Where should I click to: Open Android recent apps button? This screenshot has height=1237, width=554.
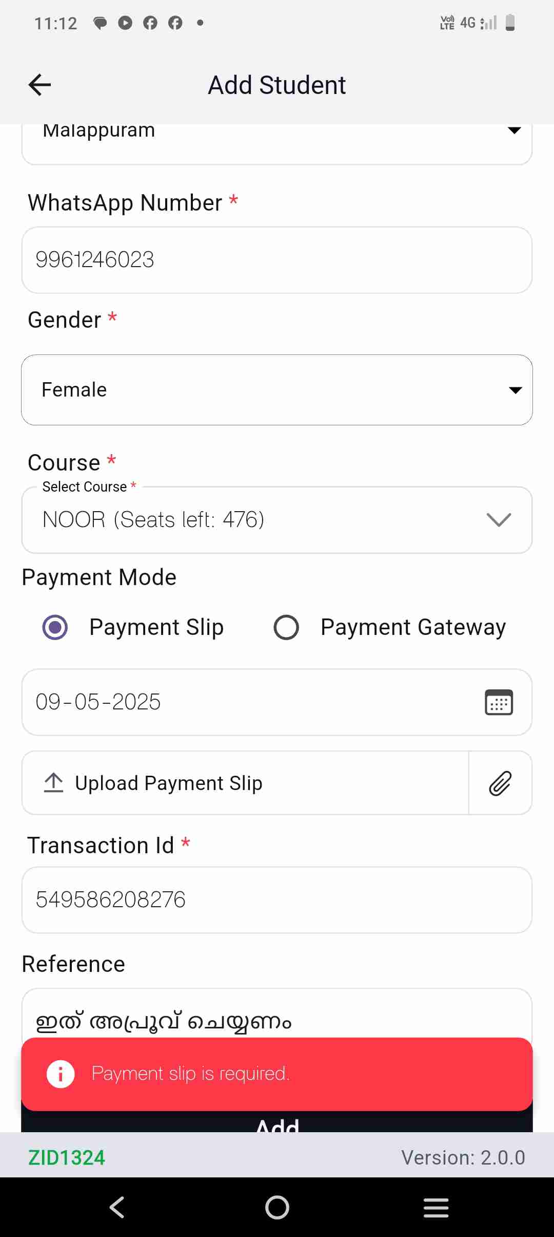tap(436, 1207)
